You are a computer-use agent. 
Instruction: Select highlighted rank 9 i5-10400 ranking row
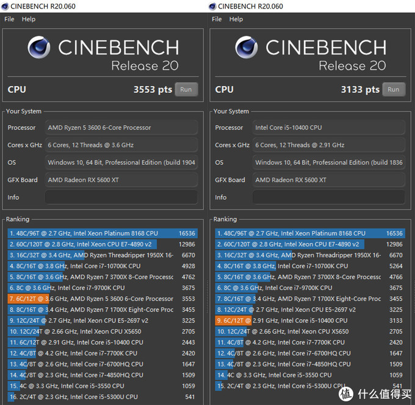(309, 320)
